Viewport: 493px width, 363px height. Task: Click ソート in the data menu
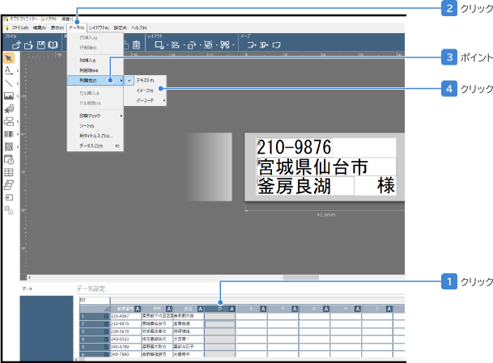[87, 126]
